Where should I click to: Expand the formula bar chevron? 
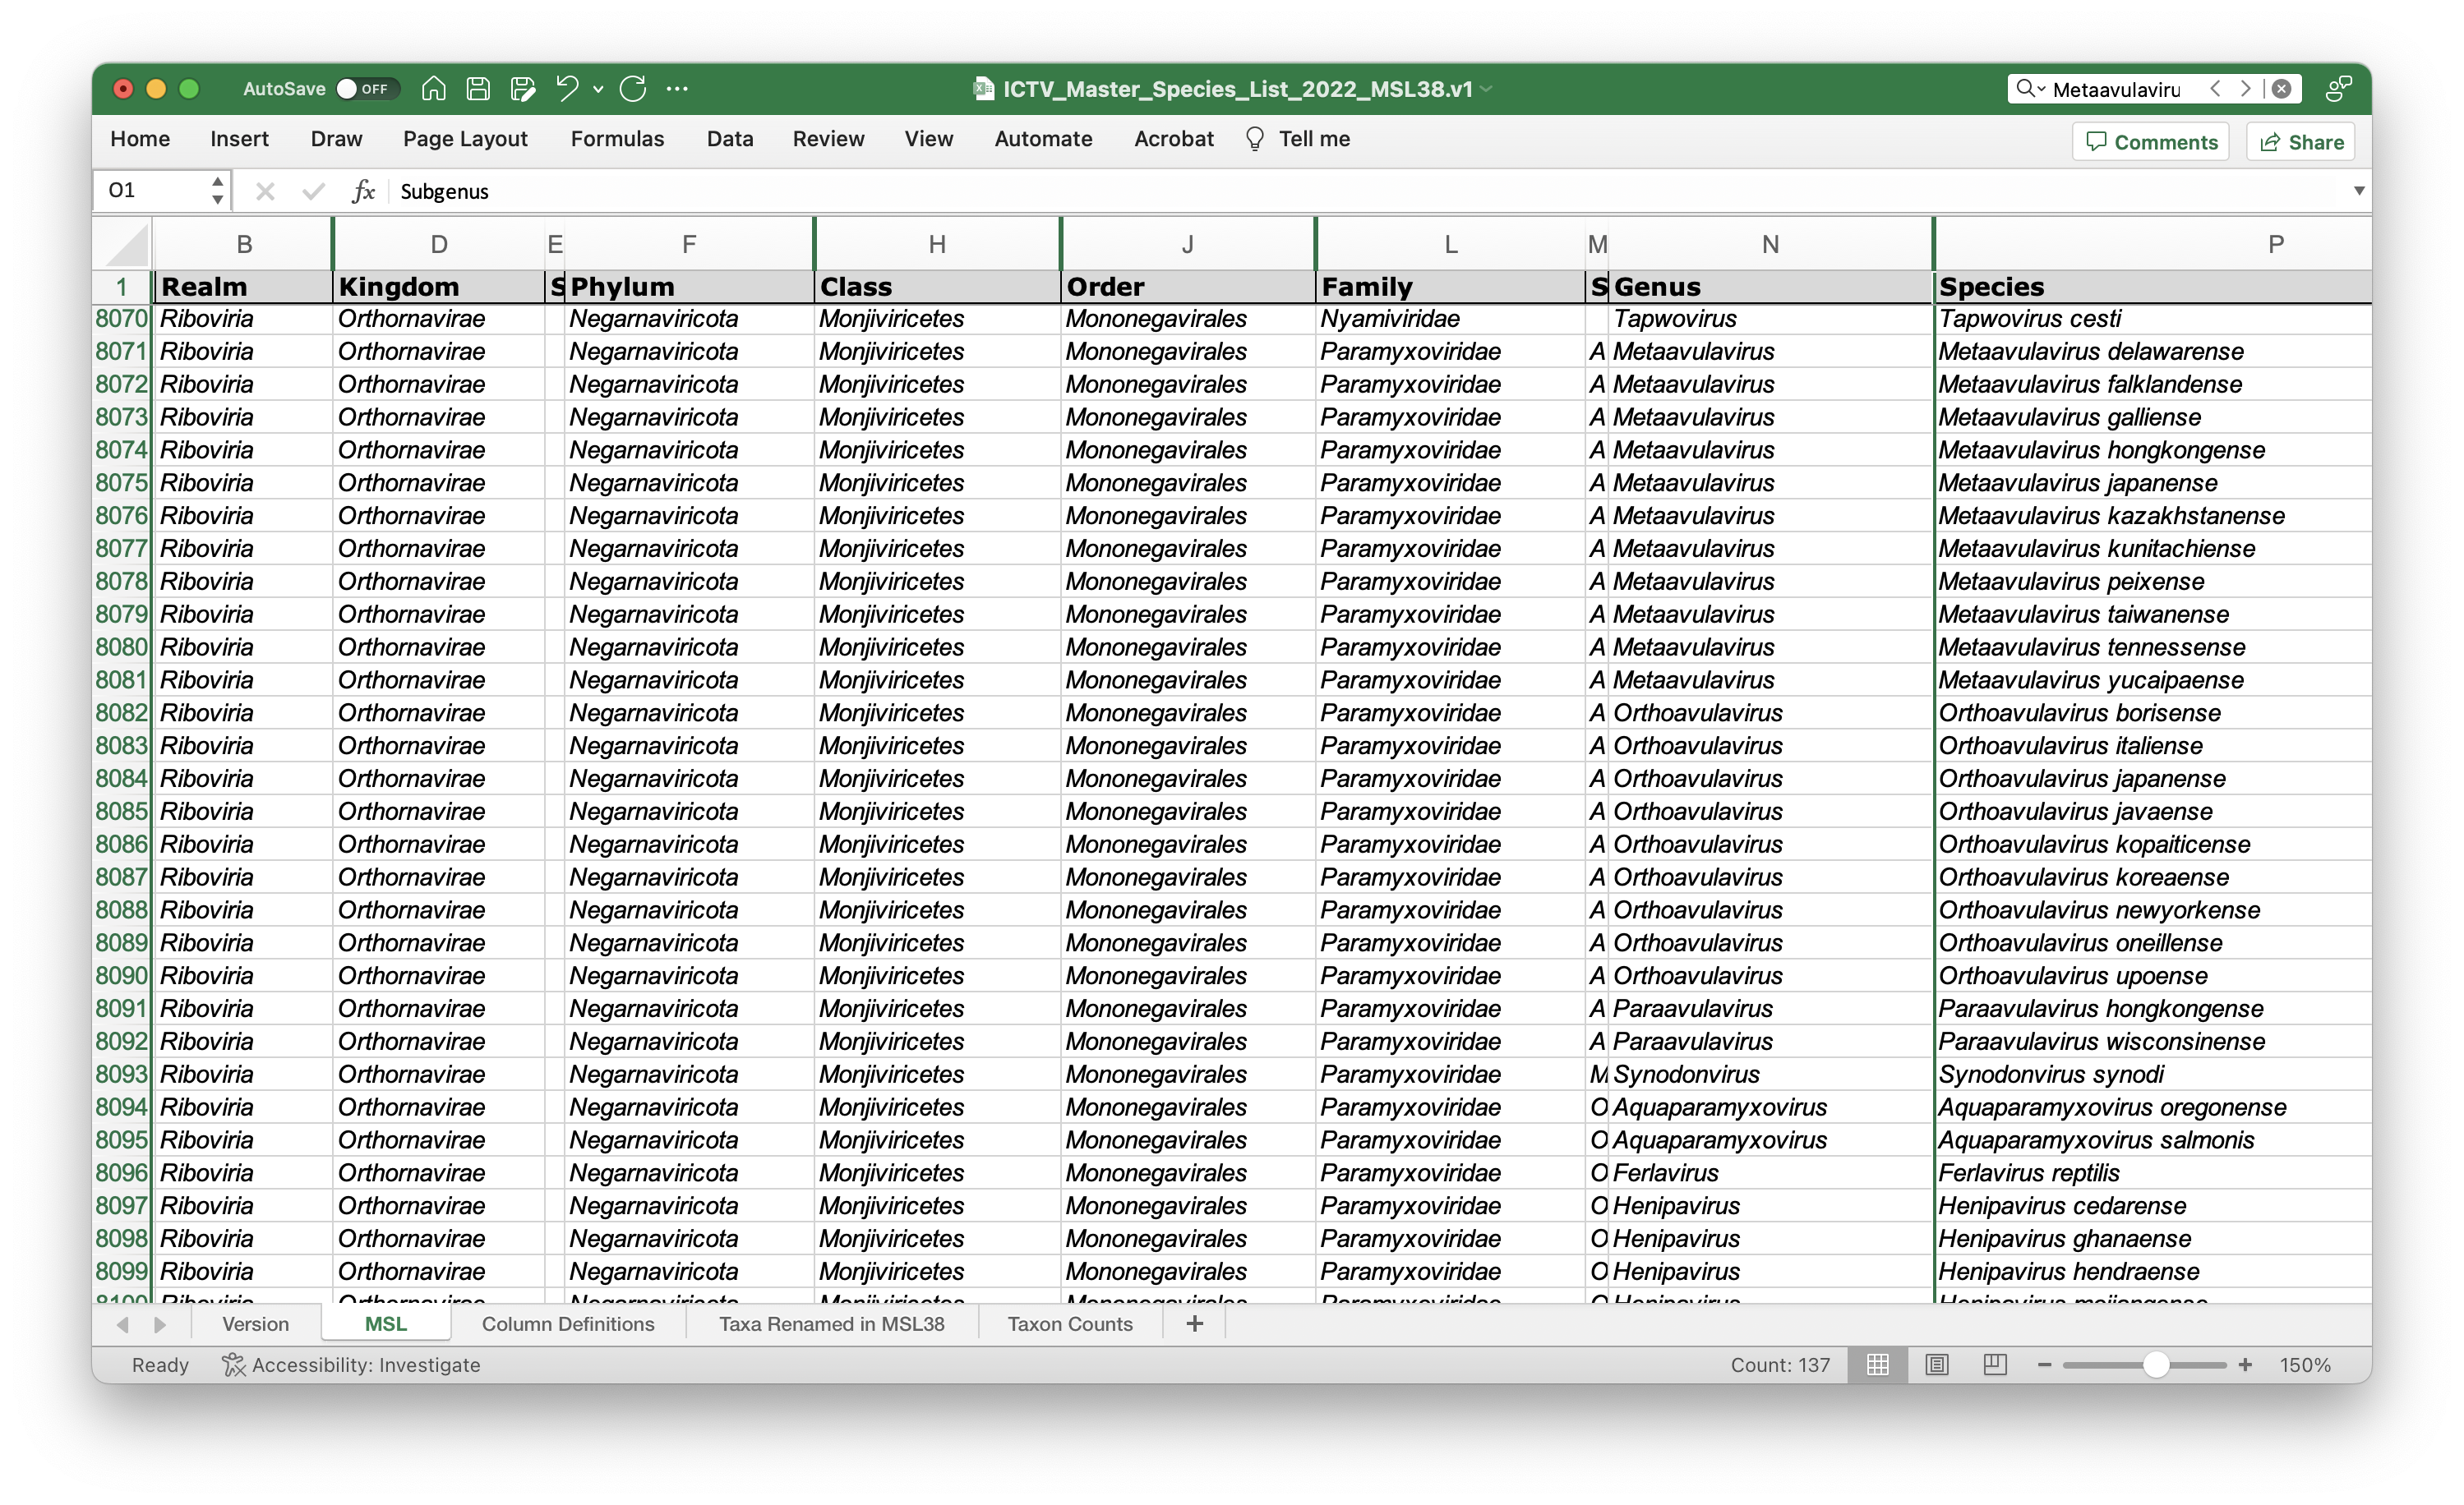(2358, 191)
